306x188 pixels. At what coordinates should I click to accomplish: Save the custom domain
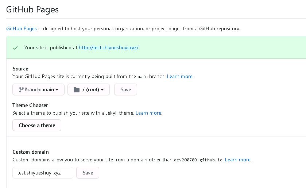[x=88, y=173]
